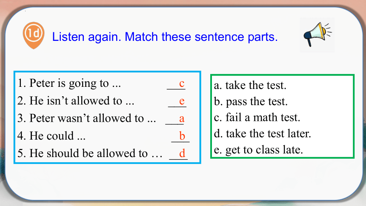Click the heading 'Listen again. Match these sentence parts.'
This screenshot has width=366, height=206.
tap(165, 37)
